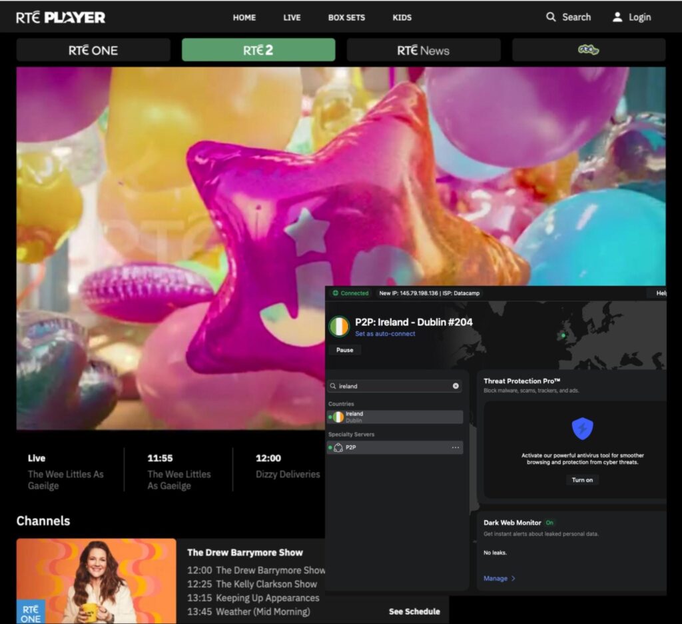
Task: Click Turn on for Threat Protection Pro
Action: coord(582,480)
